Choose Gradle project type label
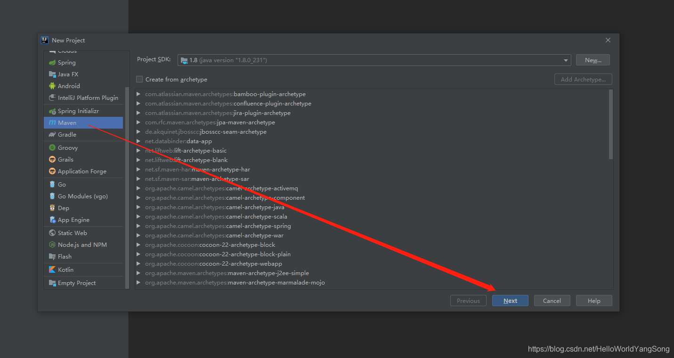 point(67,135)
